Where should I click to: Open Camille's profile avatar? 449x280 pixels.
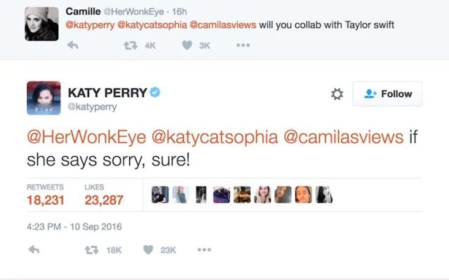[42, 24]
